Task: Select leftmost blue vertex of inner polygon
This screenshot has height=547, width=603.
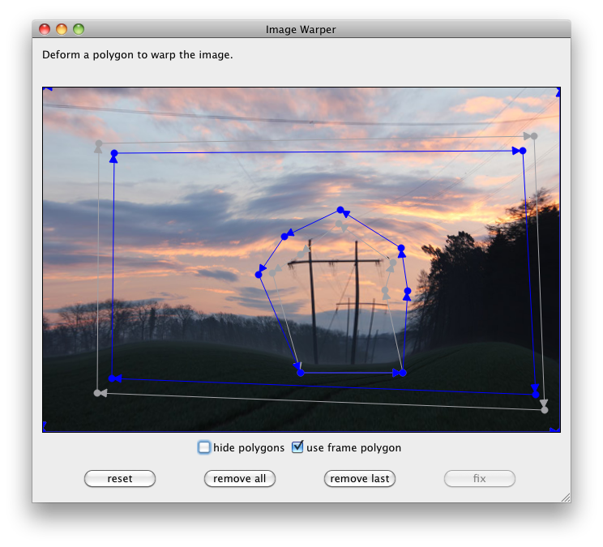Action: tap(259, 275)
